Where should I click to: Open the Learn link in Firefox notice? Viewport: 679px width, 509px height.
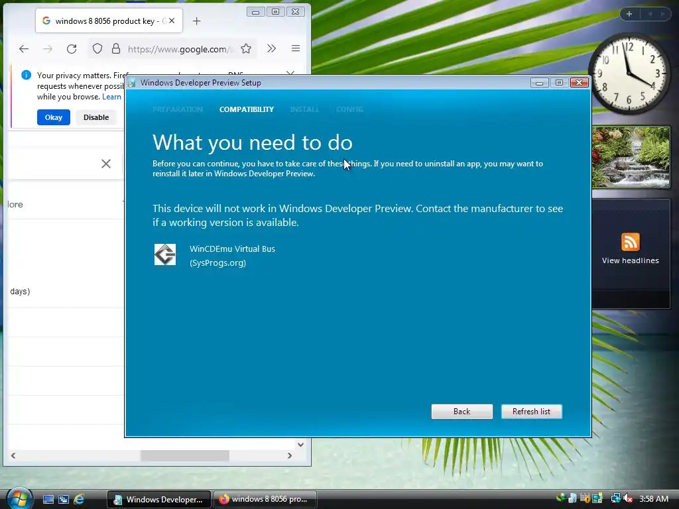tap(111, 97)
